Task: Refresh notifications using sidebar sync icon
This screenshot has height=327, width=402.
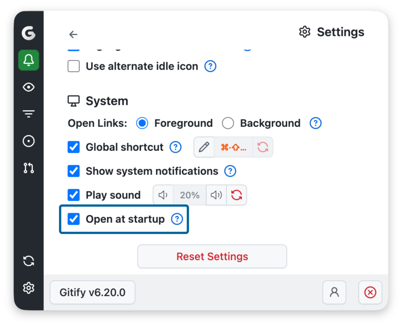Action: click(x=28, y=261)
